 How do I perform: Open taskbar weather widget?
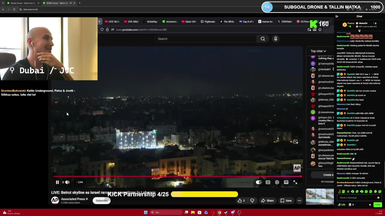tap(11, 212)
